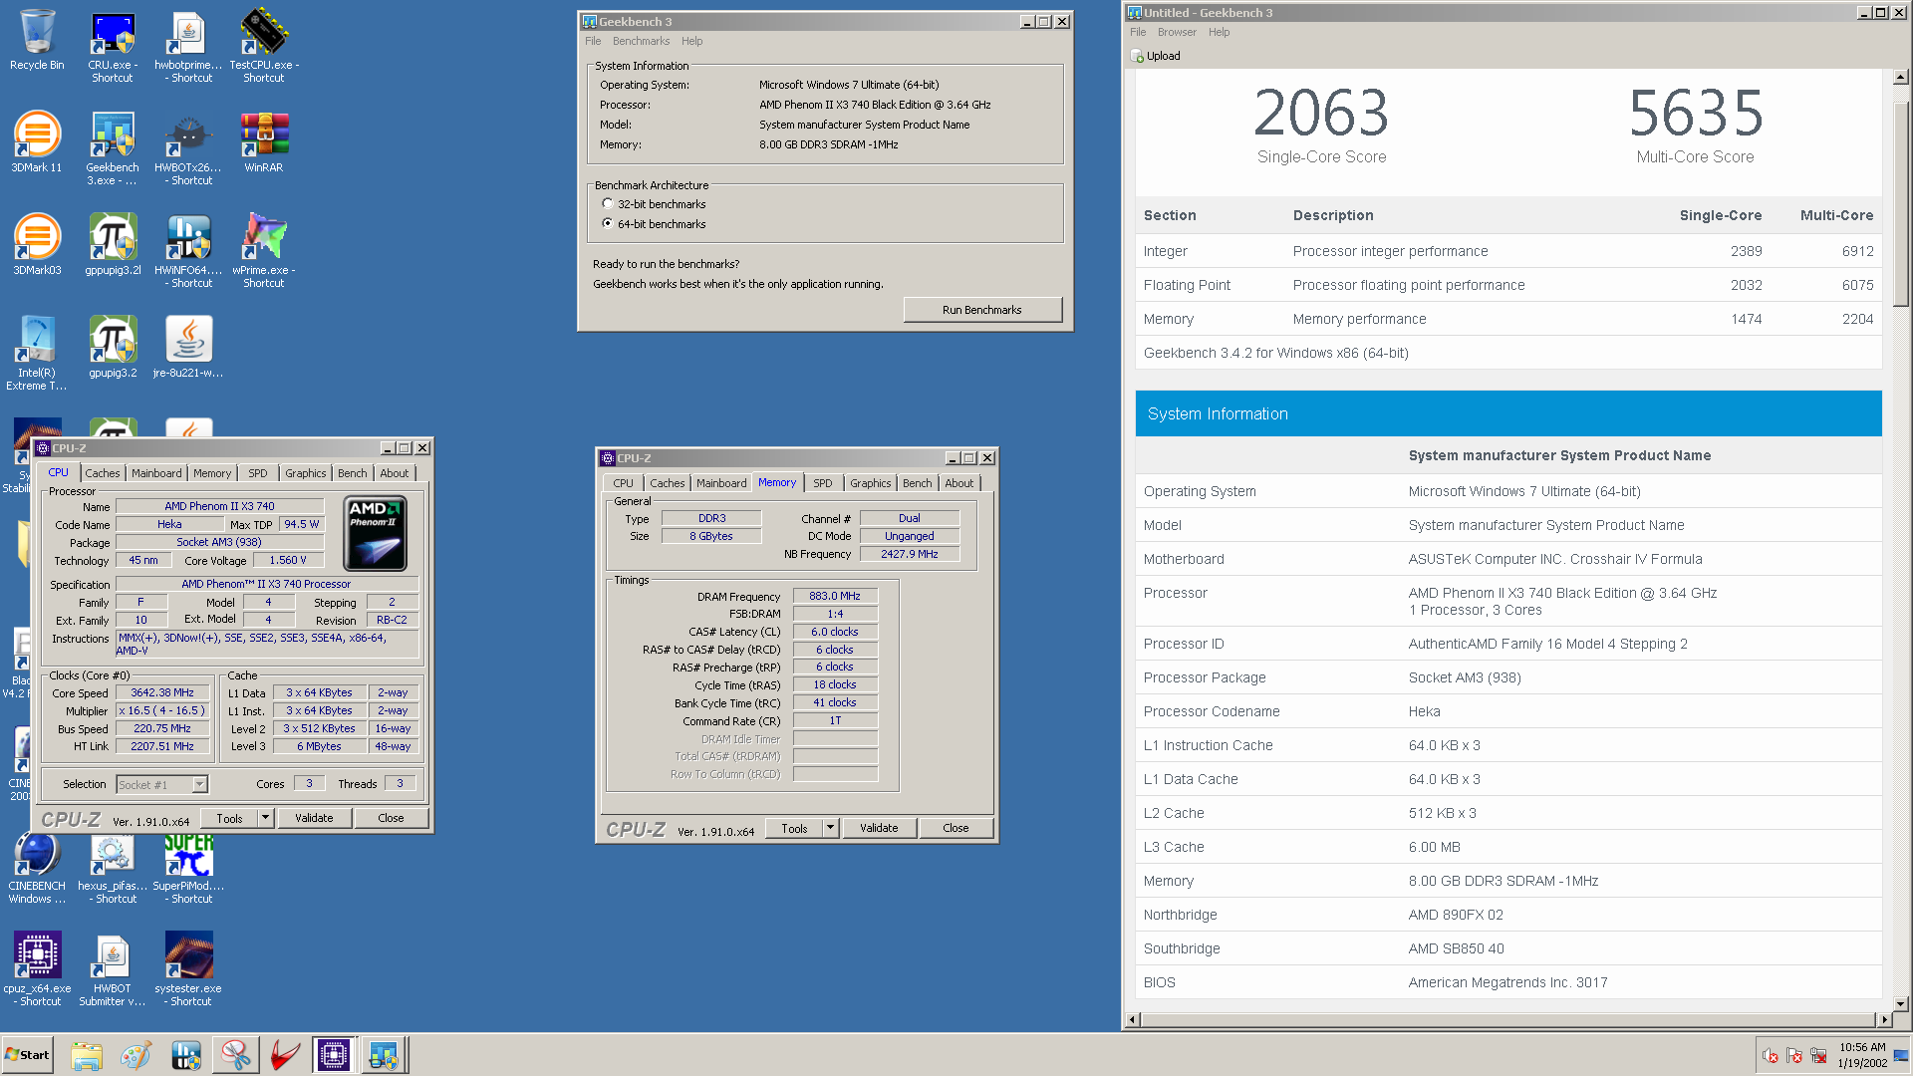The image size is (1913, 1076).
Task: Click Validate in the CPU-Z Memory window
Action: [879, 828]
